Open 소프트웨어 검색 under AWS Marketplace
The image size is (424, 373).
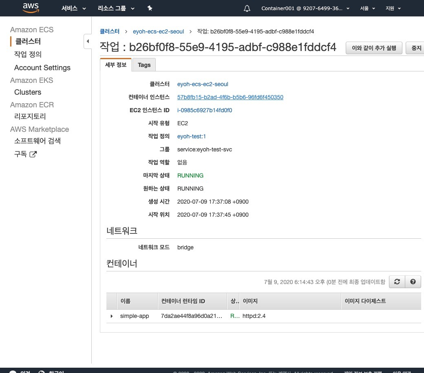[x=38, y=141]
